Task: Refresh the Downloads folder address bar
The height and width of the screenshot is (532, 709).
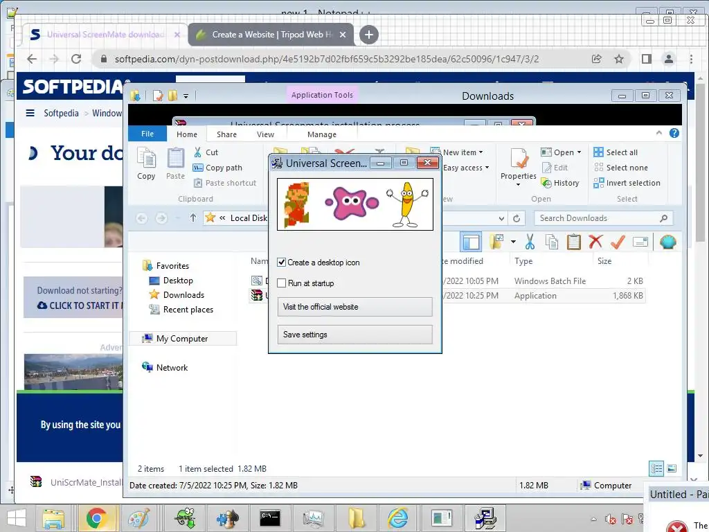Action: click(x=517, y=218)
